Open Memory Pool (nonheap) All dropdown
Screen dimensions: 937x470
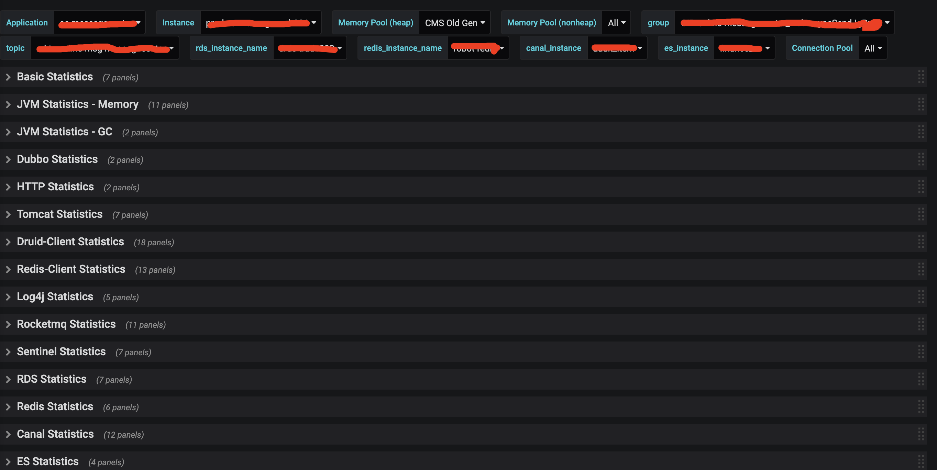[617, 23]
